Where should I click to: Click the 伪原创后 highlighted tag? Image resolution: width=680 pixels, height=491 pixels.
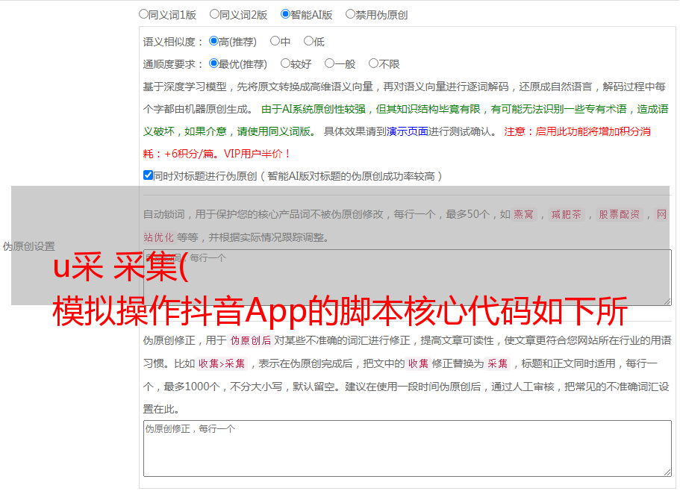point(251,340)
